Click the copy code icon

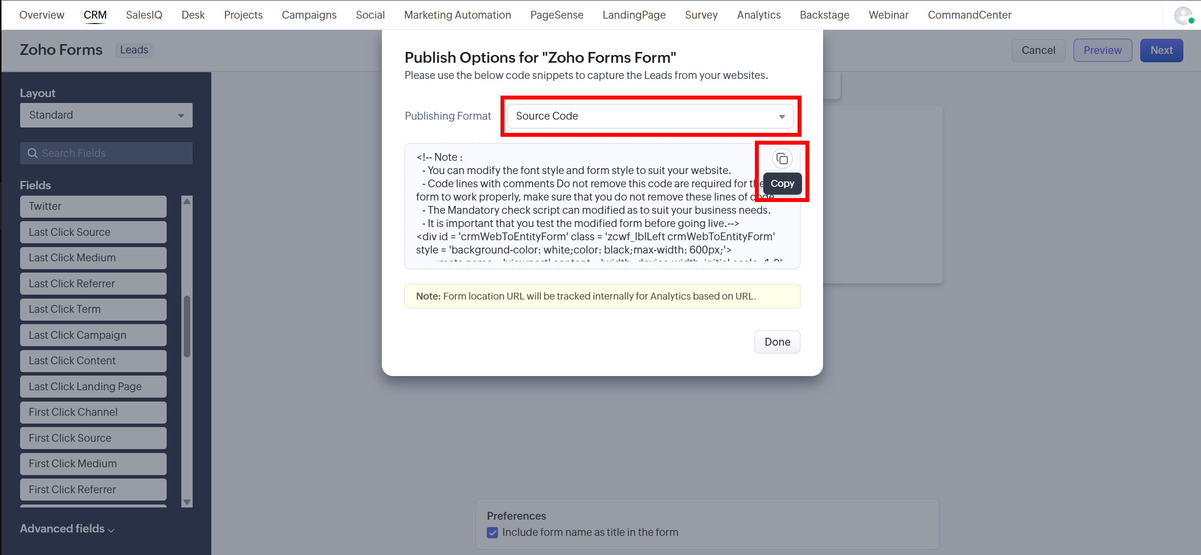click(782, 158)
